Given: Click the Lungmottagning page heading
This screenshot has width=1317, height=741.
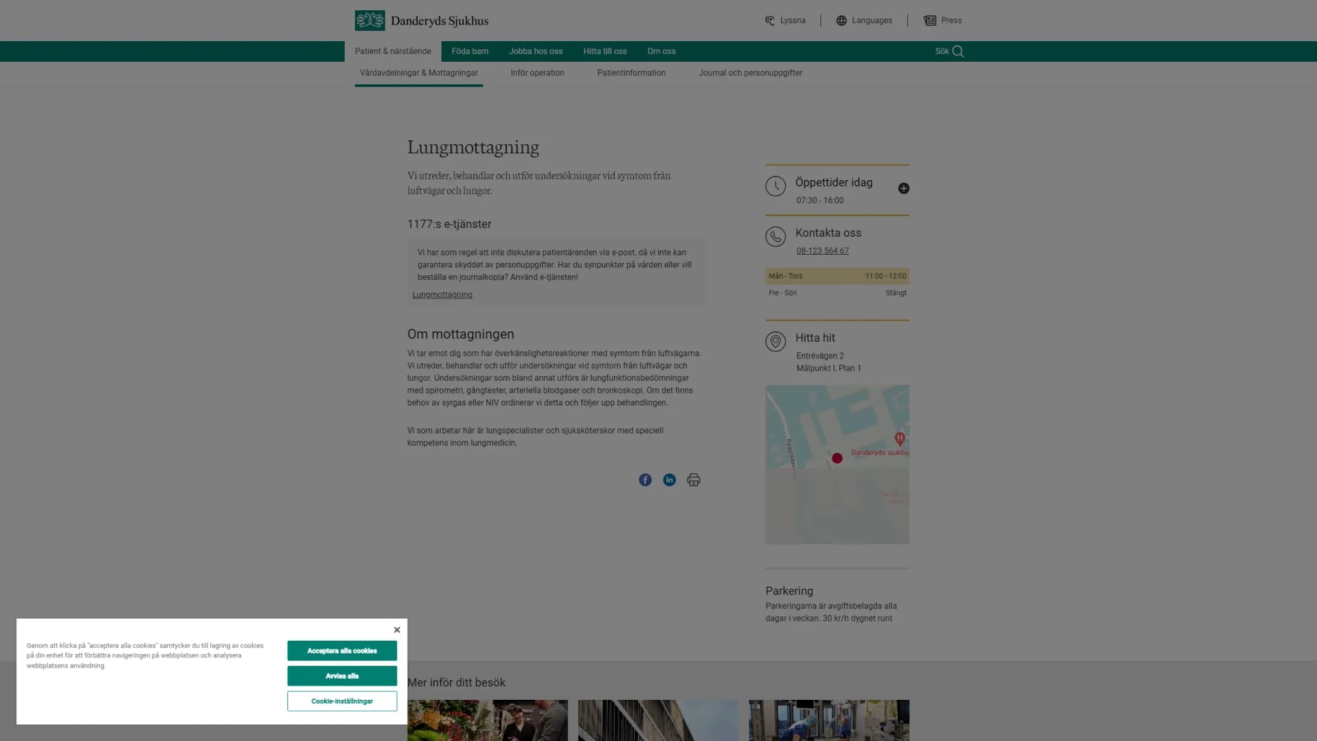Looking at the screenshot, I should [473, 147].
